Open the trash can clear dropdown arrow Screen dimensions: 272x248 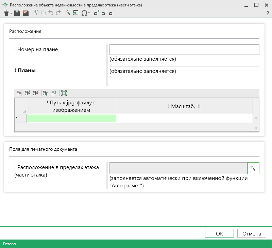pos(11,14)
